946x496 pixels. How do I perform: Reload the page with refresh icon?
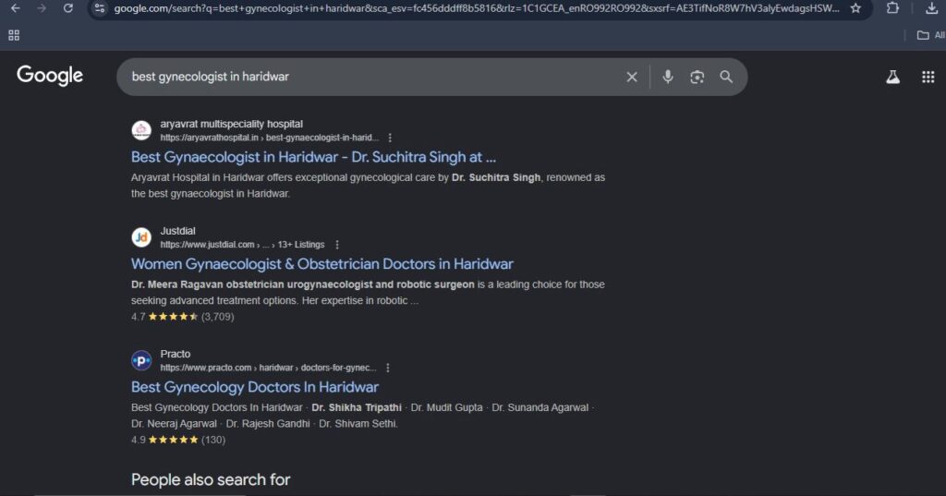(x=68, y=8)
